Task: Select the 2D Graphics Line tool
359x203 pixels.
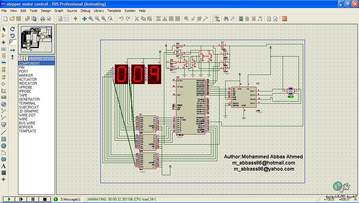Action: tap(4, 132)
